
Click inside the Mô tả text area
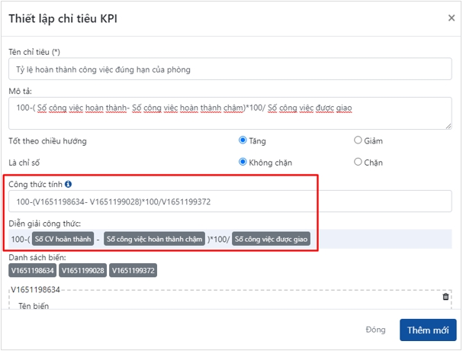point(230,113)
